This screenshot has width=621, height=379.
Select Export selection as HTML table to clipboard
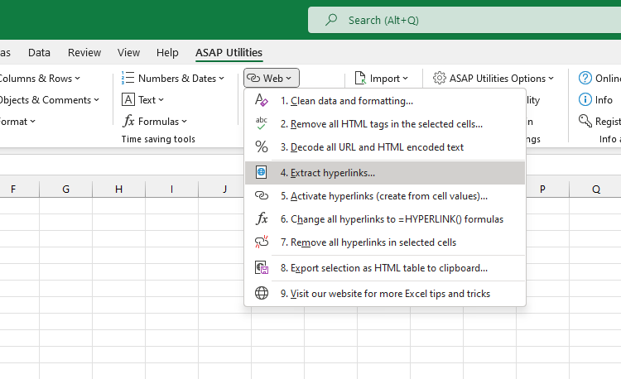[385, 268]
